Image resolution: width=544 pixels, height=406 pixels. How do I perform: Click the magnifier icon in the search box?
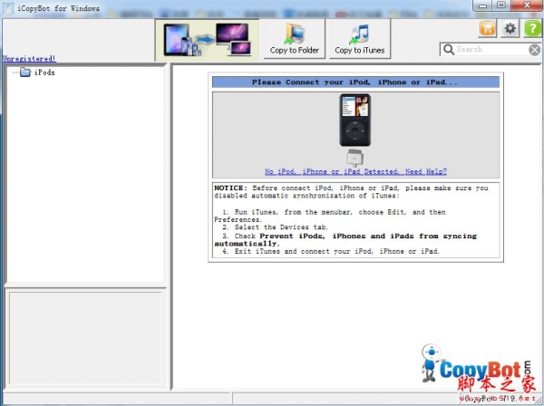448,50
